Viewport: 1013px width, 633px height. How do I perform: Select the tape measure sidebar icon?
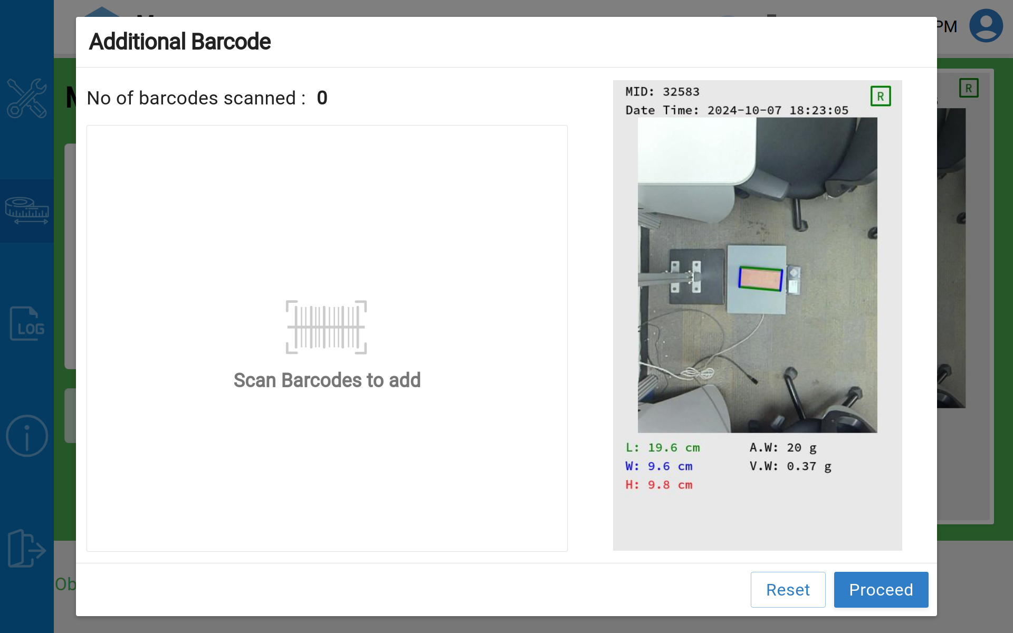27,210
